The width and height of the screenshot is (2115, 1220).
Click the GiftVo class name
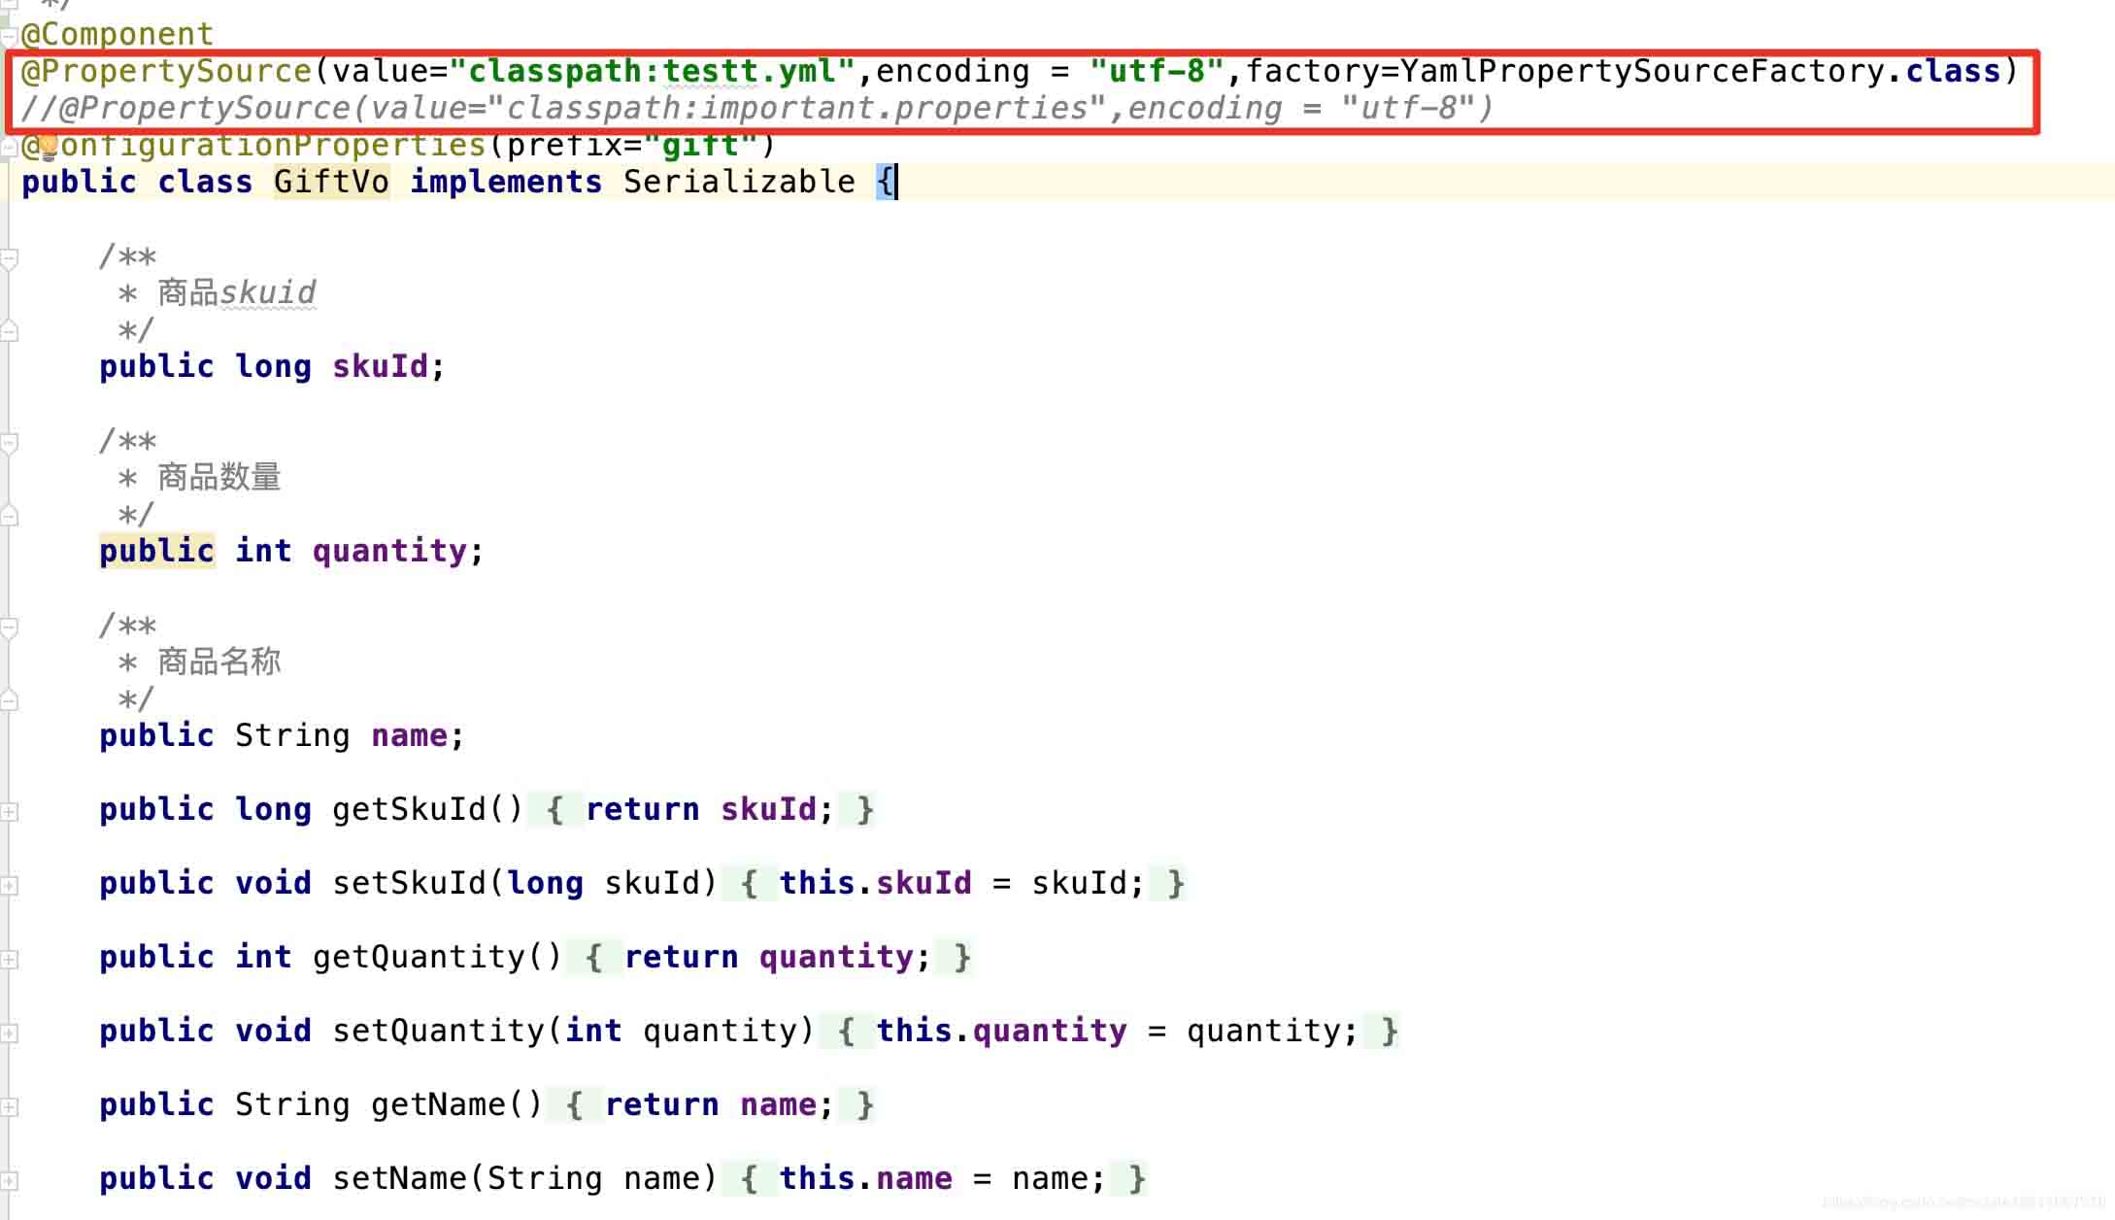click(331, 182)
